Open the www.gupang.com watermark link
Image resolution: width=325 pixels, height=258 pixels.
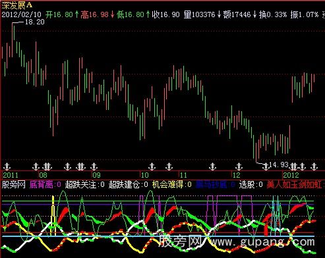click(262, 242)
